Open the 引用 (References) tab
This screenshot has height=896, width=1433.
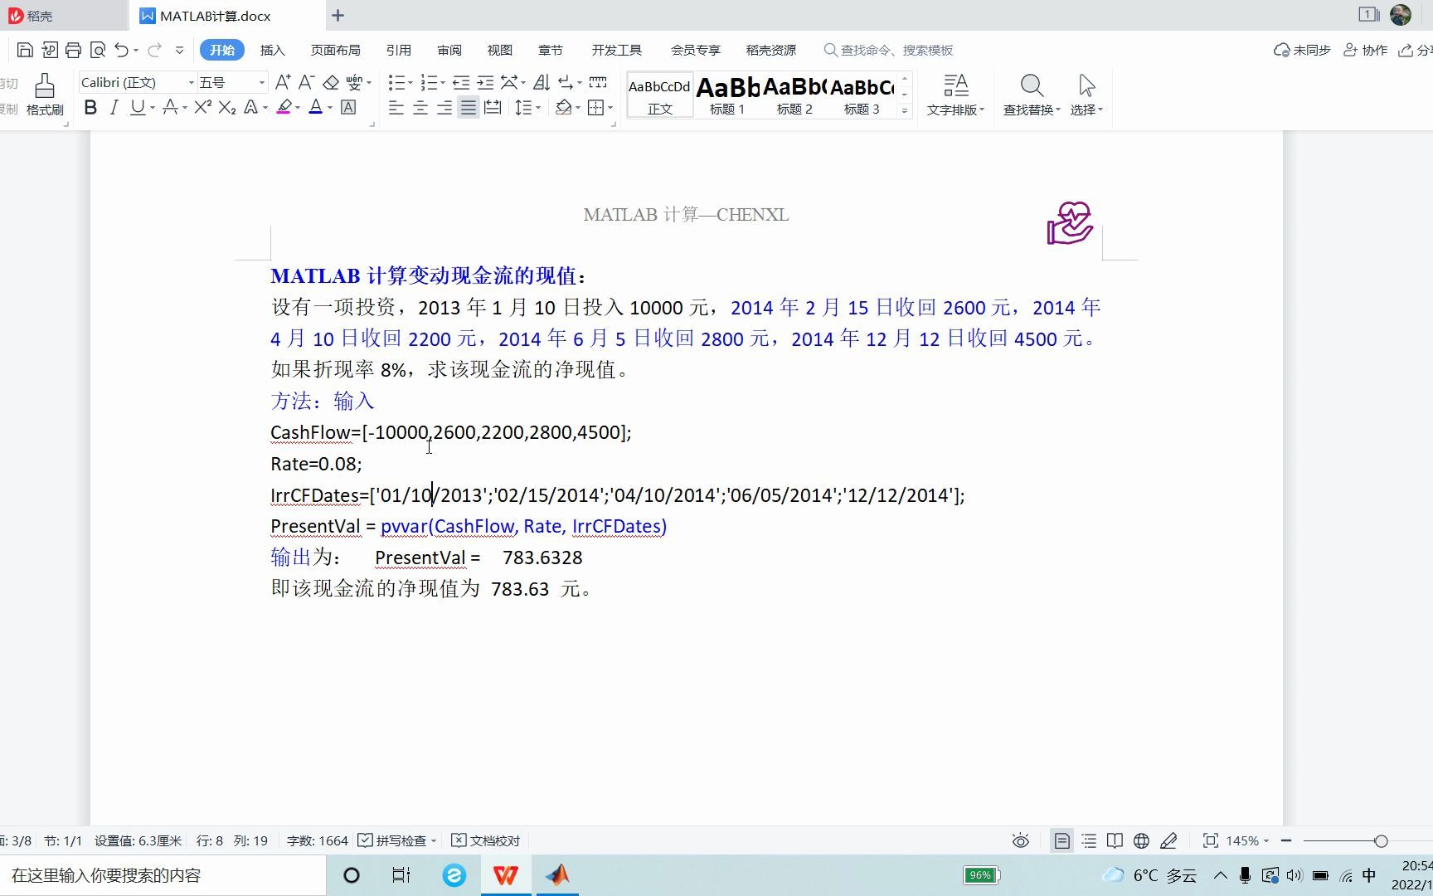(x=398, y=50)
